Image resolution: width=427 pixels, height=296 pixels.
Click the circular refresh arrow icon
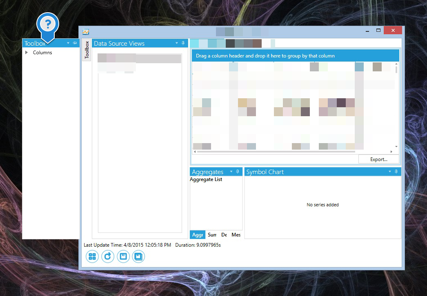click(x=108, y=256)
